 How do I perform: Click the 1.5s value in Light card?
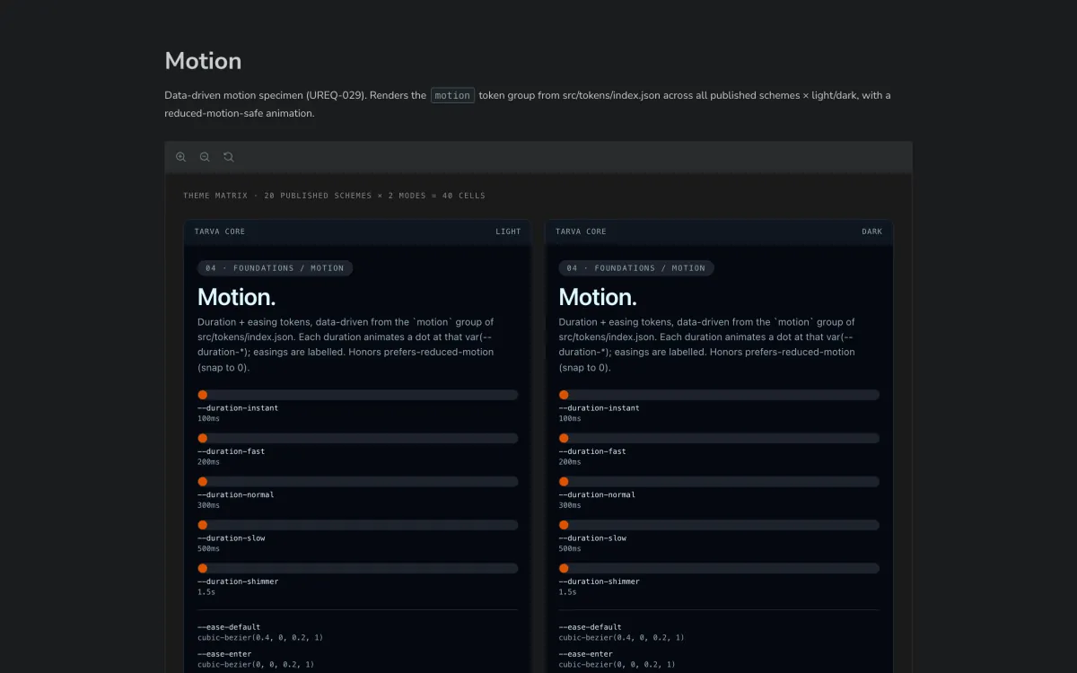(206, 592)
